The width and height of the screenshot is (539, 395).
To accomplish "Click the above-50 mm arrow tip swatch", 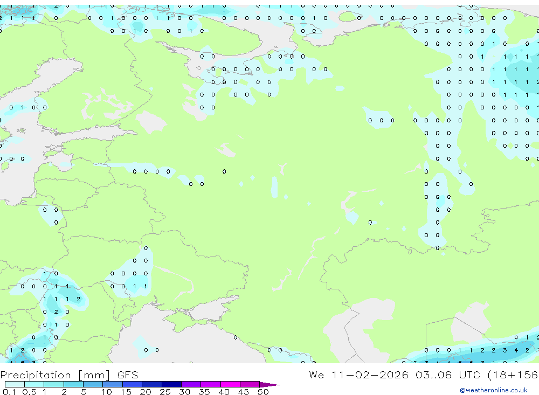I will click(269, 384).
